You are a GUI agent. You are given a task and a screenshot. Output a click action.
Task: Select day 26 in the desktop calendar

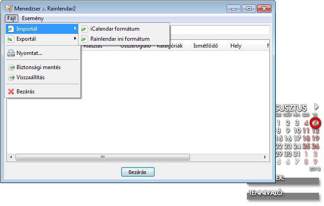[315, 146]
